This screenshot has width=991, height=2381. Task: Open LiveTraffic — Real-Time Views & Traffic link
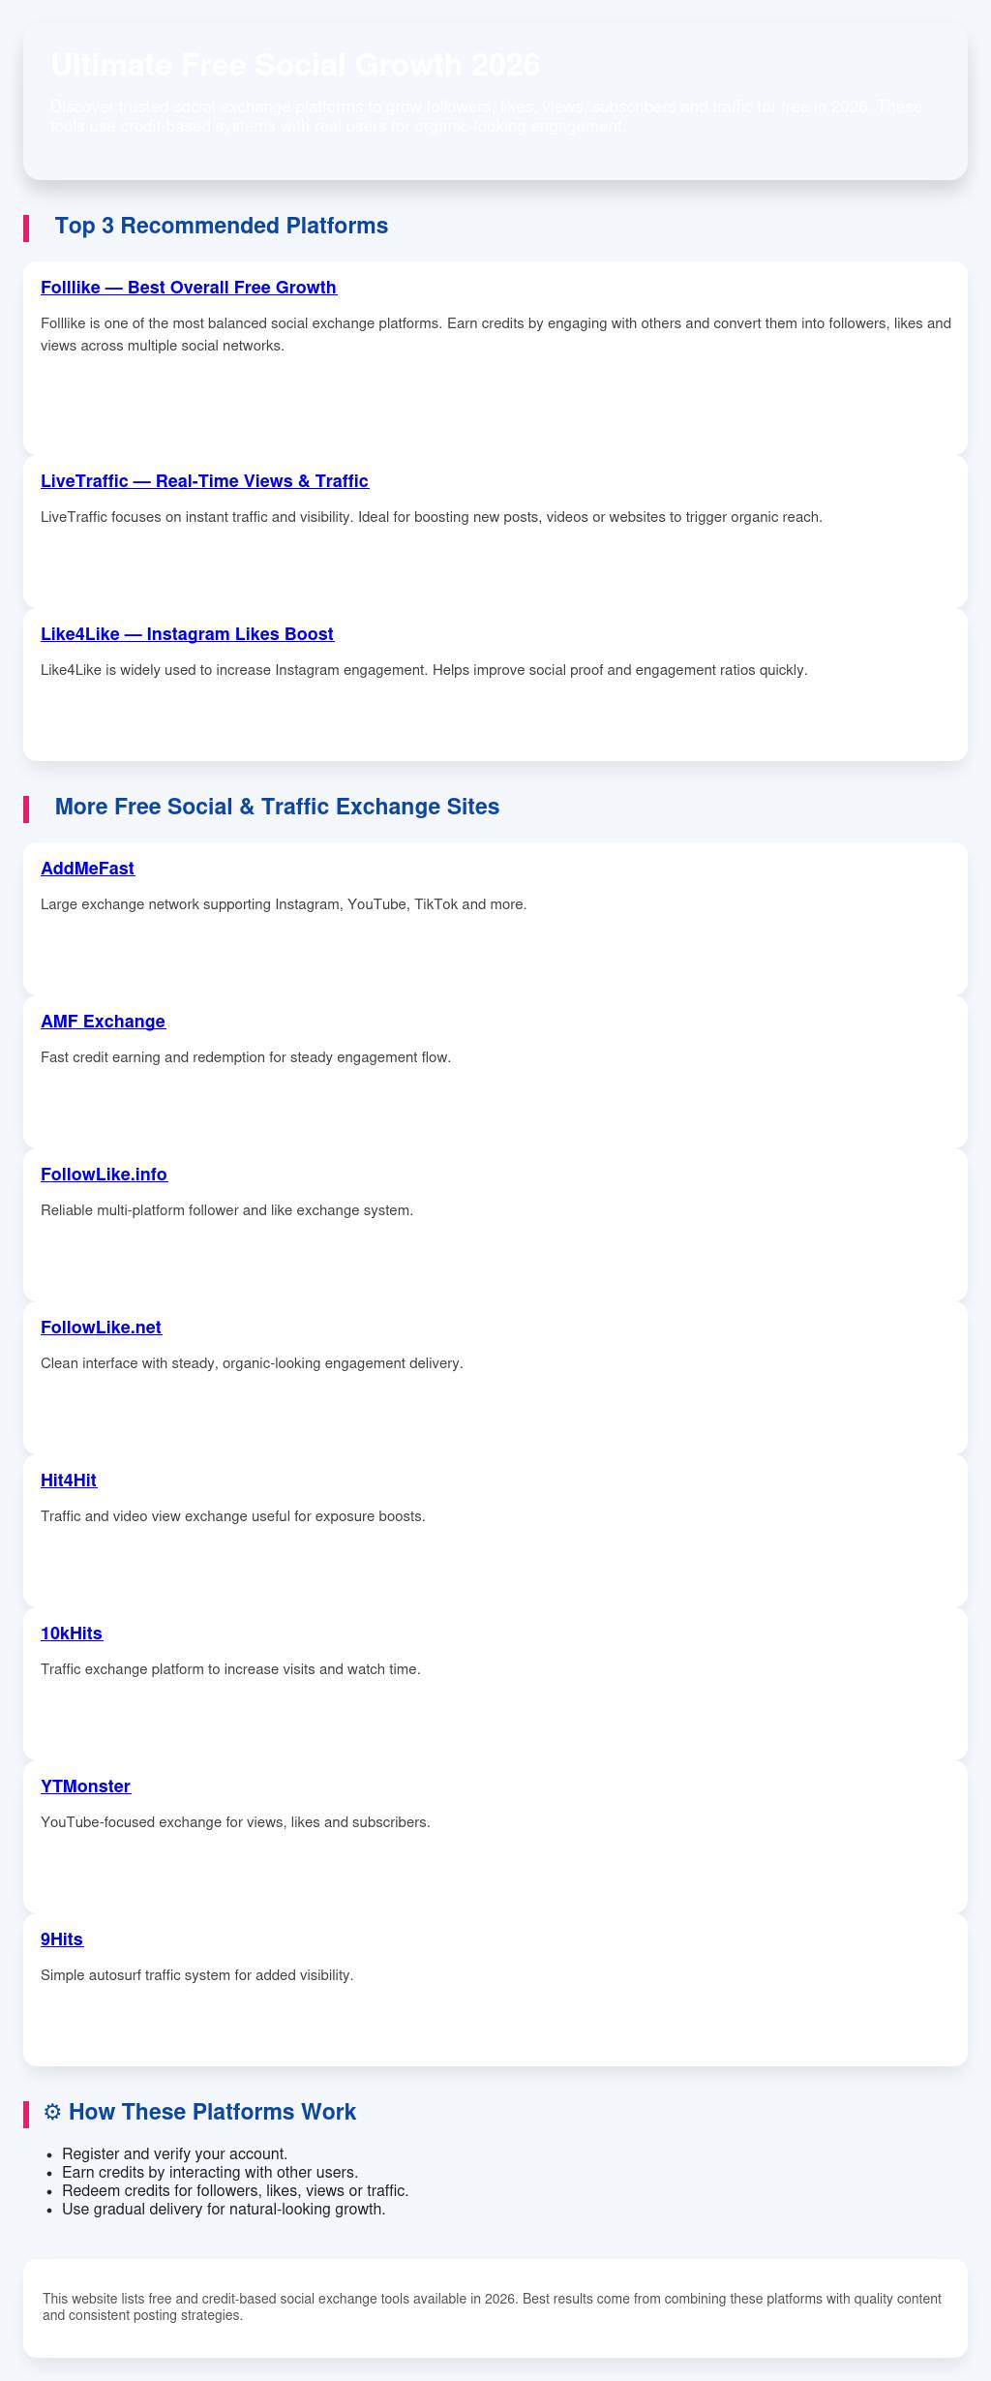pyautogui.click(x=204, y=481)
